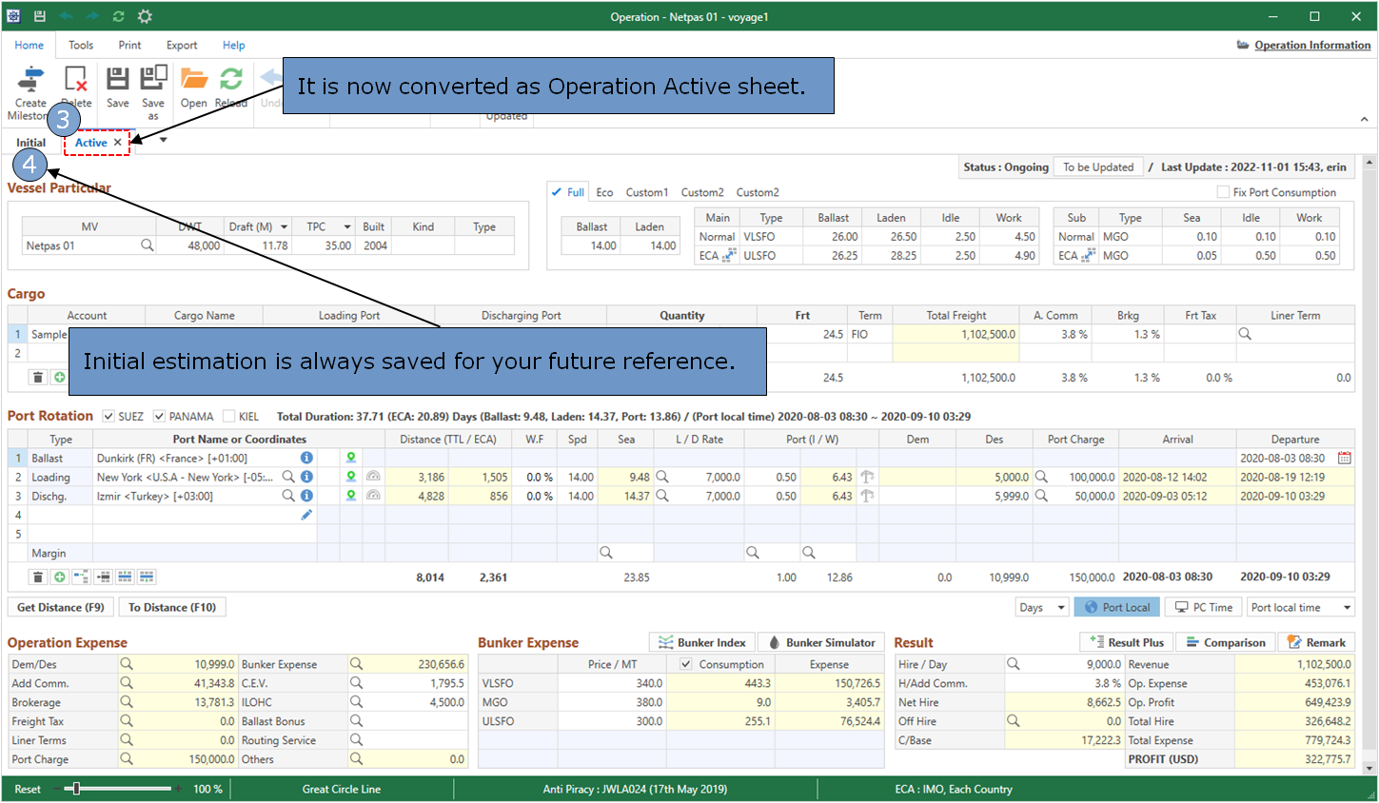The image size is (1379, 803).
Task: Switch to the Initial sheet tab
Action: [30, 143]
